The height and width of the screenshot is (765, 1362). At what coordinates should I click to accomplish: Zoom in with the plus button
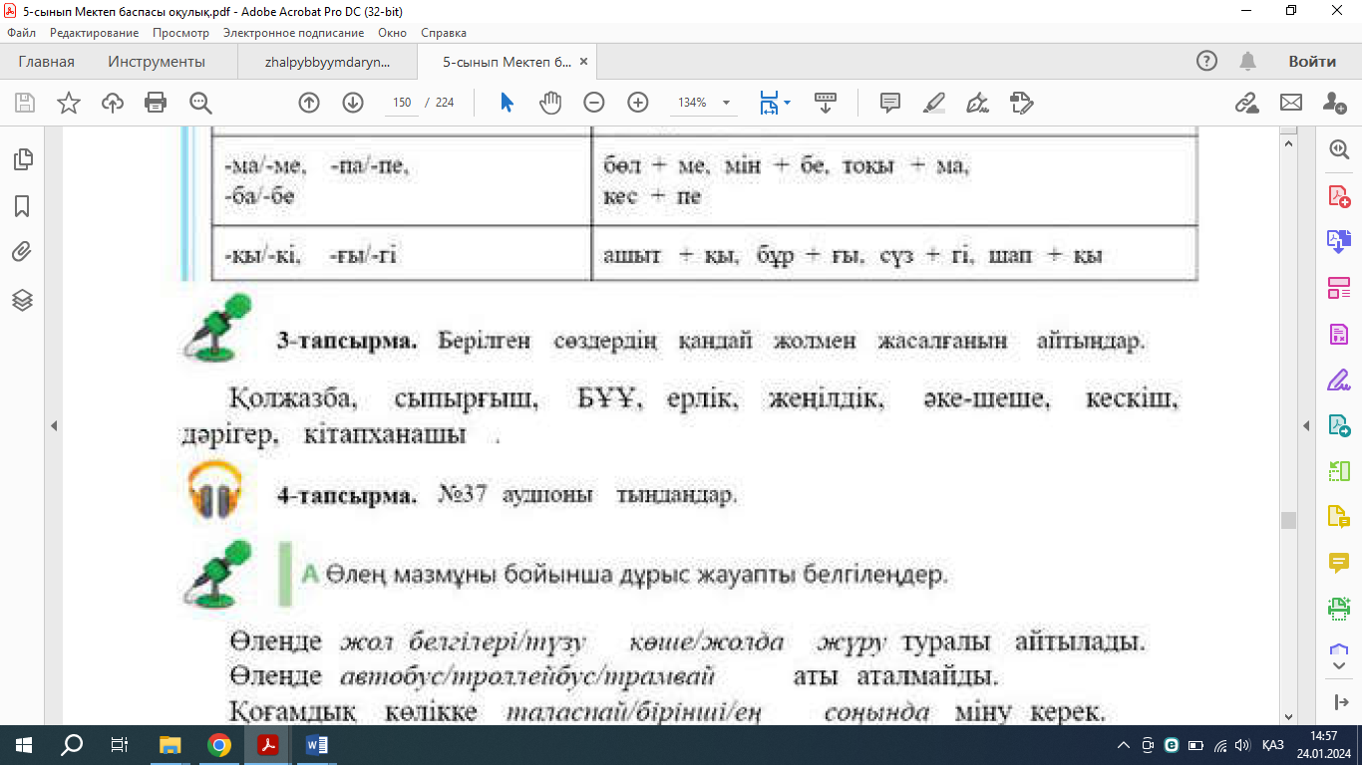coord(638,103)
